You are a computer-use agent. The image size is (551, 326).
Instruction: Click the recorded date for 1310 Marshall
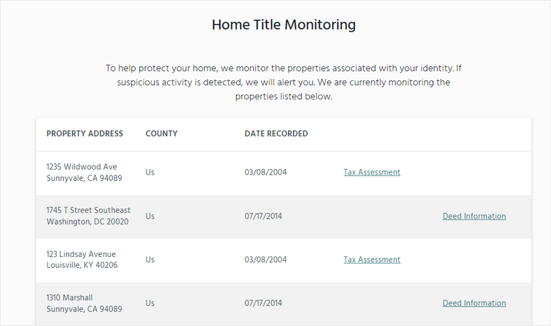(263, 303)
